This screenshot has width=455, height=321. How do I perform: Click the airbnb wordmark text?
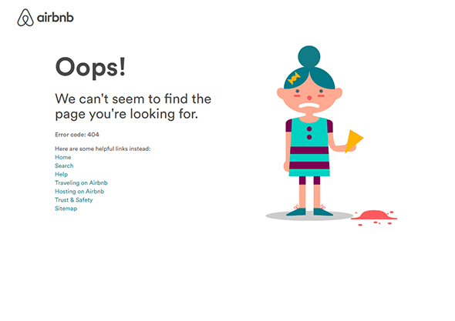click(x=56, y=18)
